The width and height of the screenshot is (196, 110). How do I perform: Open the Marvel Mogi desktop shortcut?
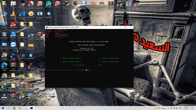(13, 25)
